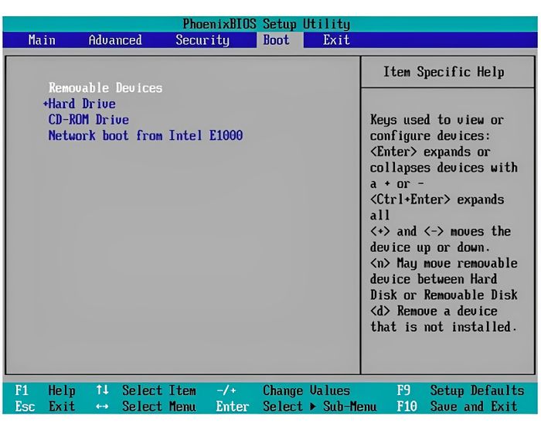The image size is (541, 433).
Task: Click the Sub-Menu triangle arrow icon
Action: click(313, 407)
